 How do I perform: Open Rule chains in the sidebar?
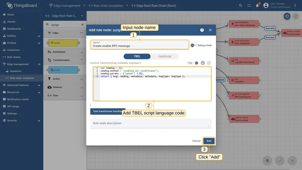[22, 57]
